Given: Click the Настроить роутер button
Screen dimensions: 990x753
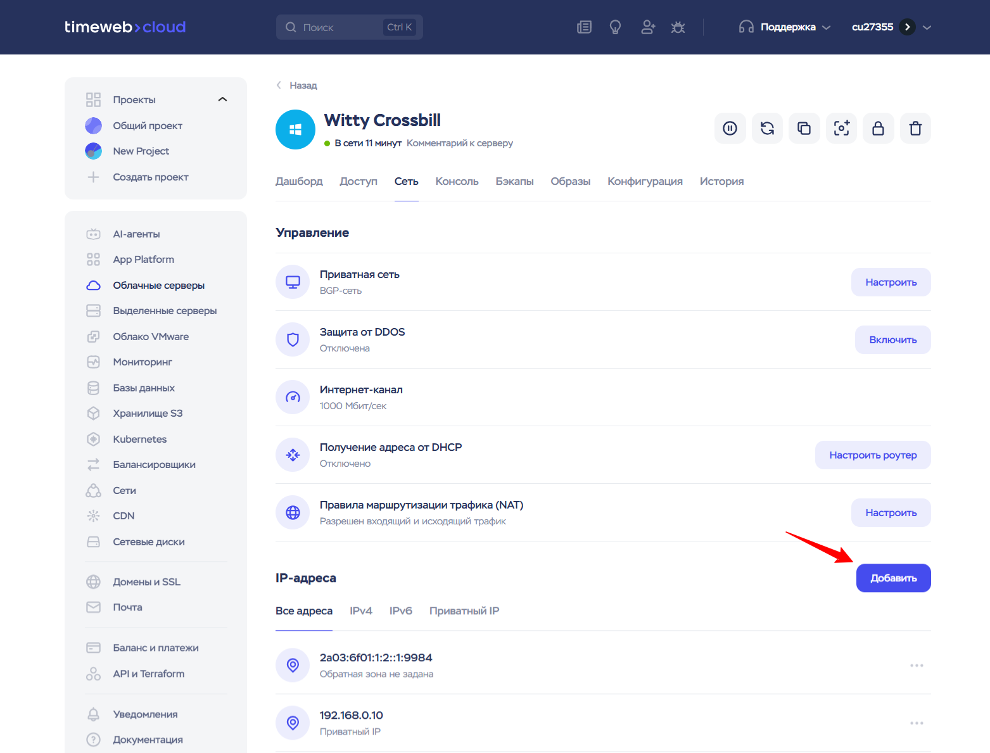Looking at the screenshot, I should pyautogui.click(x=872, y=455).
